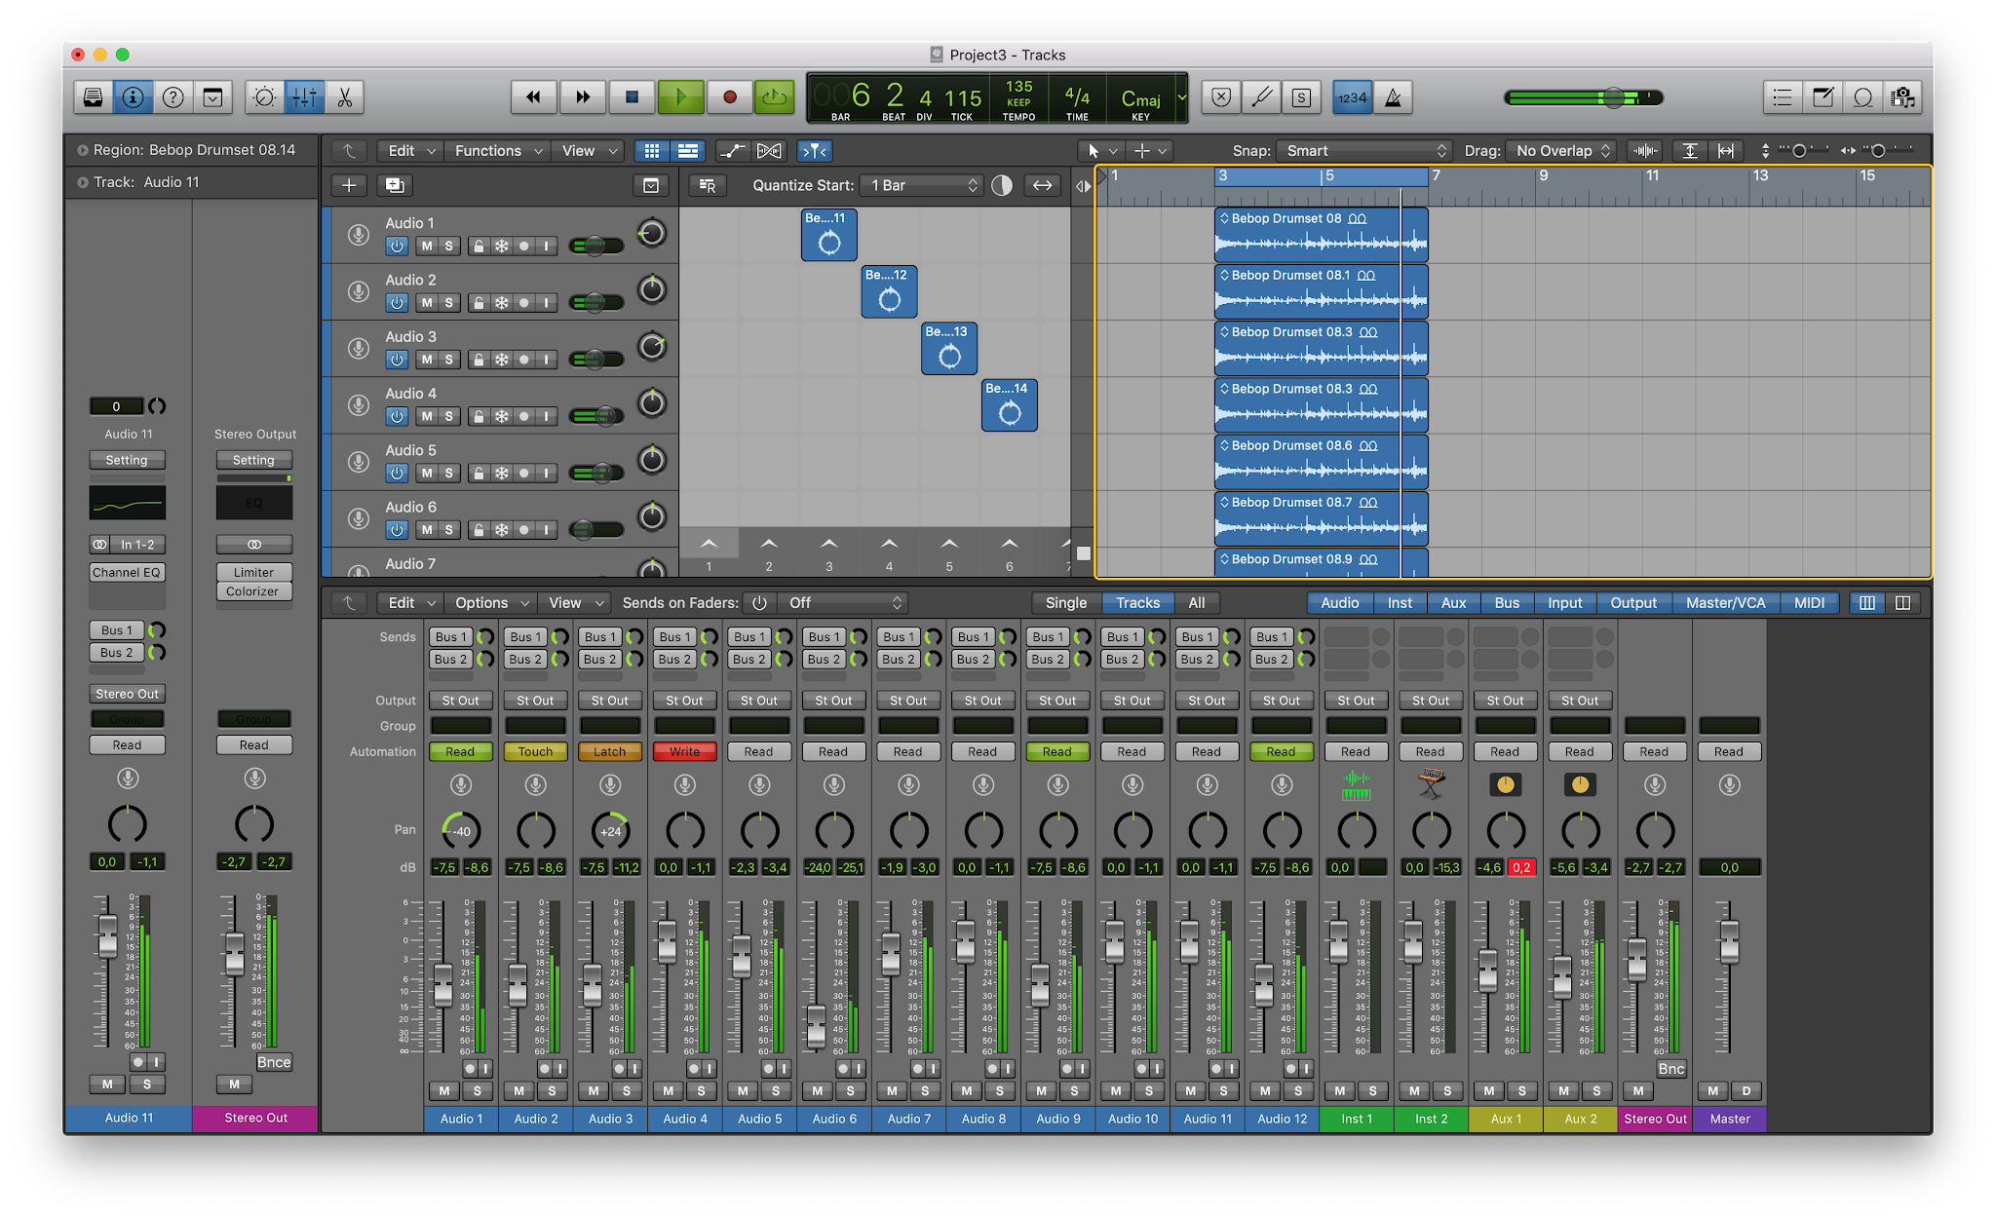Click the Stop transport button
The image size is (1996, 1218).
632,96
